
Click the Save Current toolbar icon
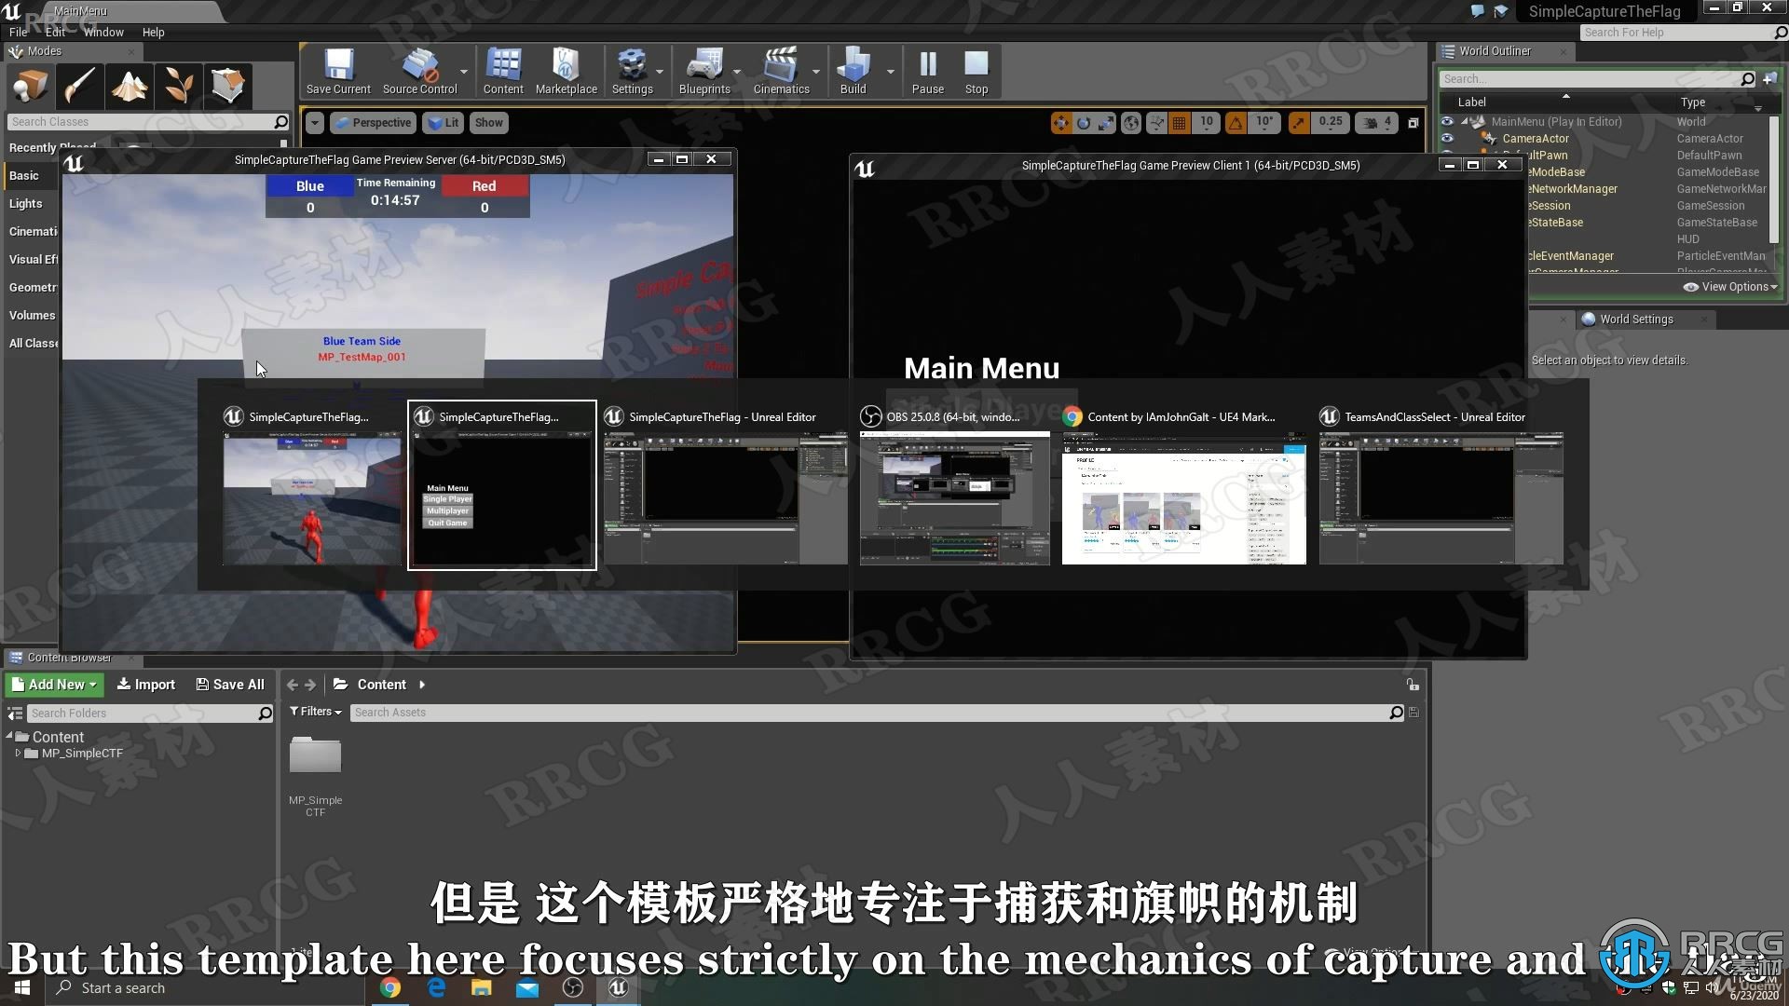coord(338,72)
